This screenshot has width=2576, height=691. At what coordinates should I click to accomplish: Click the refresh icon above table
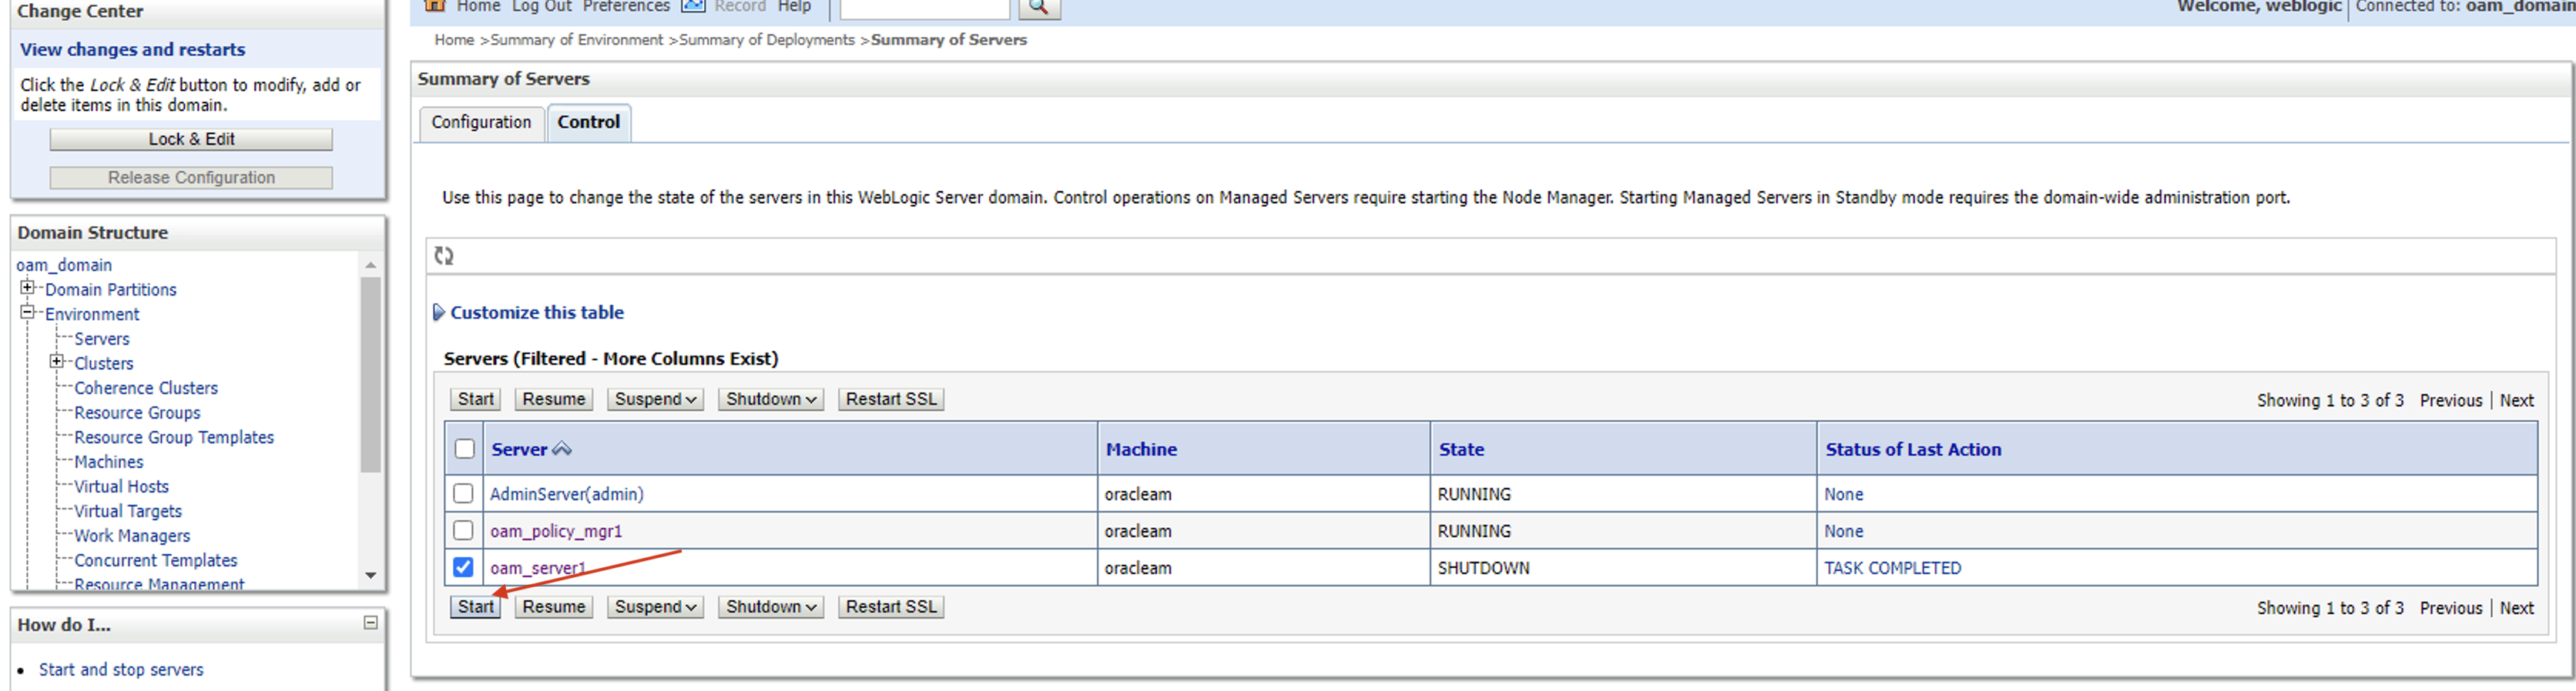pyautogui.click(x=444, y=255)
